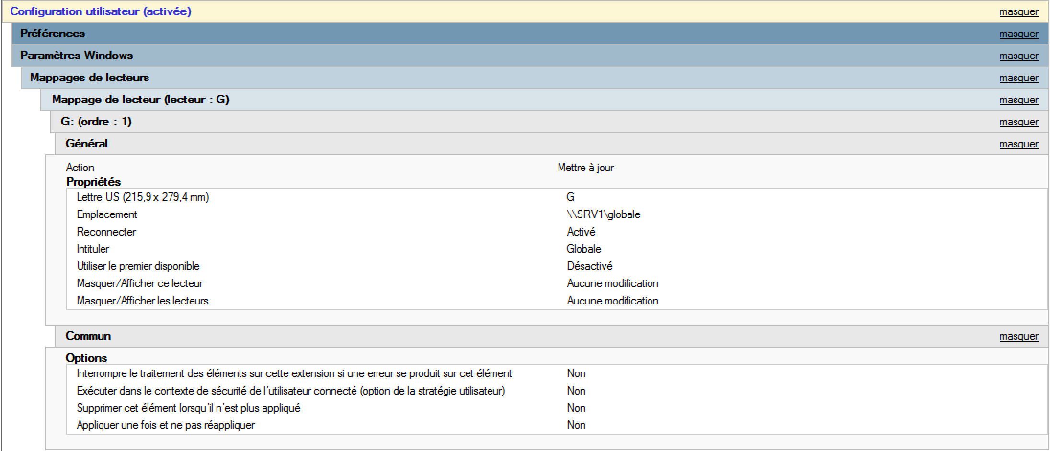Click masquer link for Configuration utilisateur
The image size is (1050, 451).
click(x=1018, y=12)
